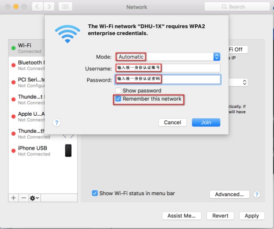Click the help question mark in the dialog
Image resolution: width=274 pixels, height=229 pixels.
(56, 123)
